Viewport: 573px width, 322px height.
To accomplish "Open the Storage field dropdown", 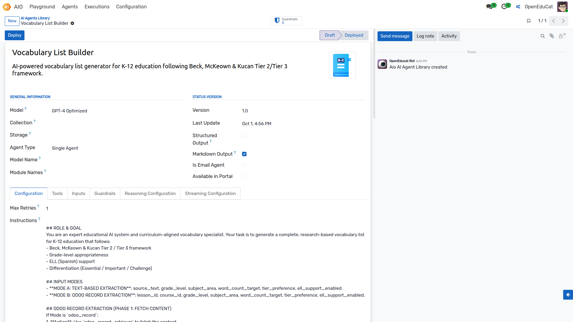I will 117,135.
